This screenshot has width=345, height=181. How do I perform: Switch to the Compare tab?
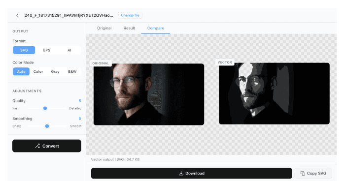pos(156,28)
